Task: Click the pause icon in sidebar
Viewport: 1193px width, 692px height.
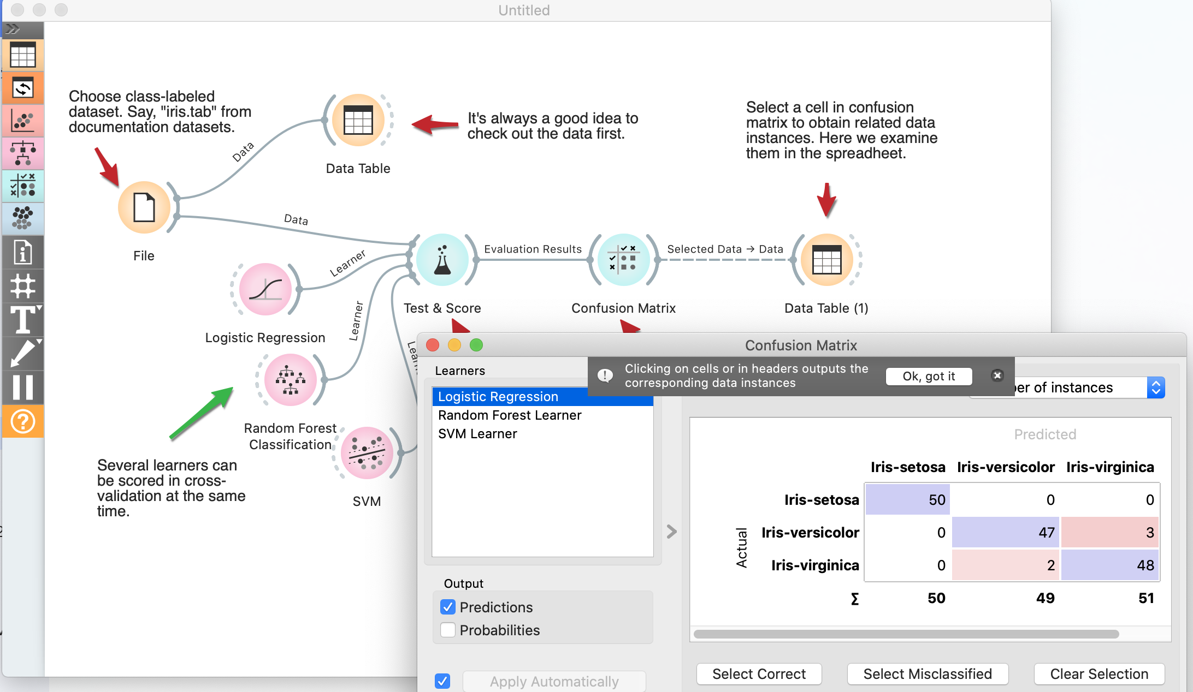Action: tap(23, 387)
